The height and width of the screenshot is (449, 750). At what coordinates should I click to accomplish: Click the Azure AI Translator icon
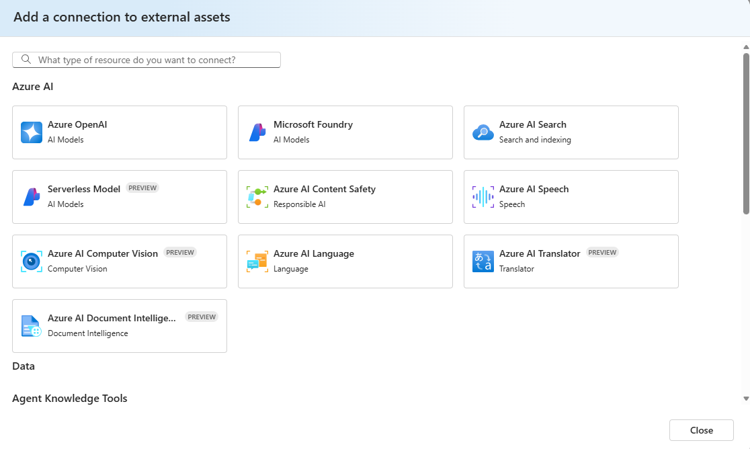tap(483, 261)
